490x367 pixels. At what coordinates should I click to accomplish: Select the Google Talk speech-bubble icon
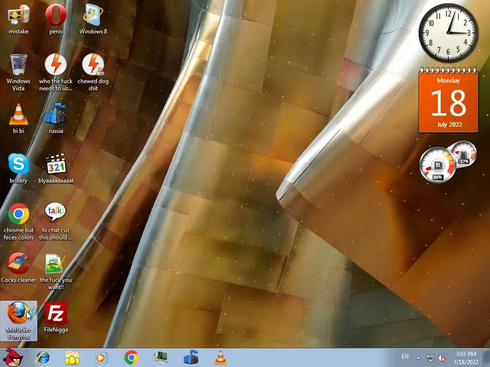point(56,212)
